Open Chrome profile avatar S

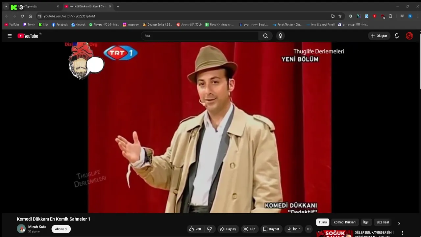click(x=410, y=16)
